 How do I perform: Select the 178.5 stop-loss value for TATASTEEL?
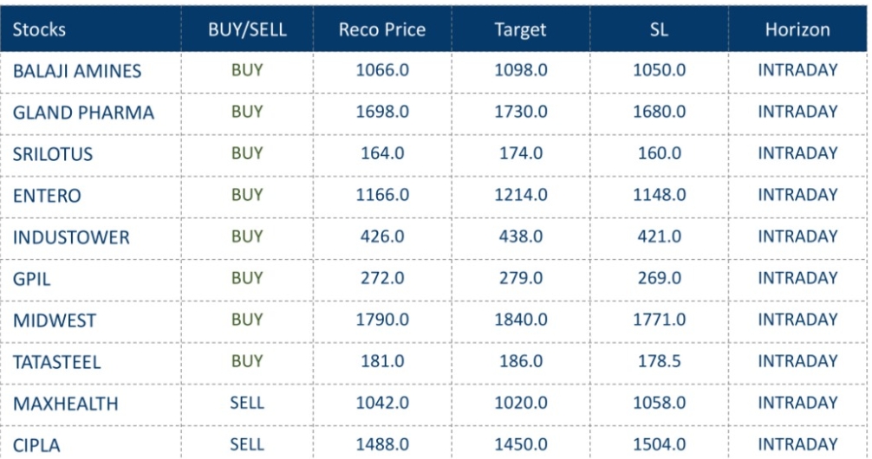coord(659,361)
